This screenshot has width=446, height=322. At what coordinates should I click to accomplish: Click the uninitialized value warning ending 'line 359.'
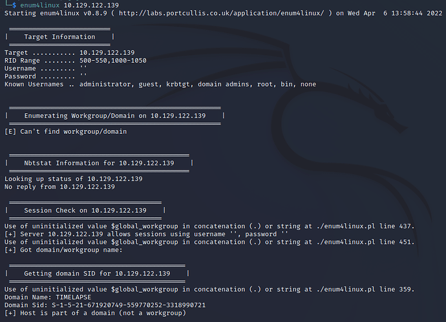click(209, 289)
